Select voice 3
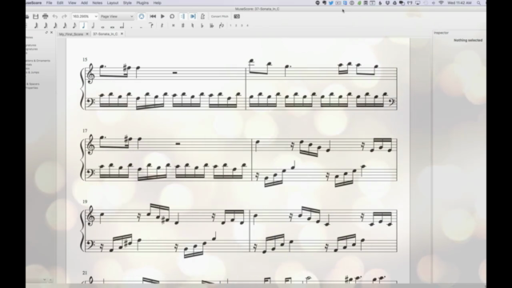Image resolution: width=512 pixels, height=288 pixels. tap(242, 26)
